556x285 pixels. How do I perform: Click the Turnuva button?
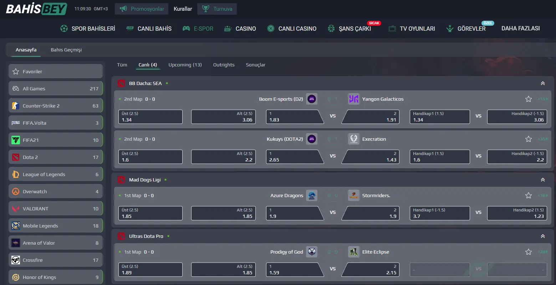(217, 9)
